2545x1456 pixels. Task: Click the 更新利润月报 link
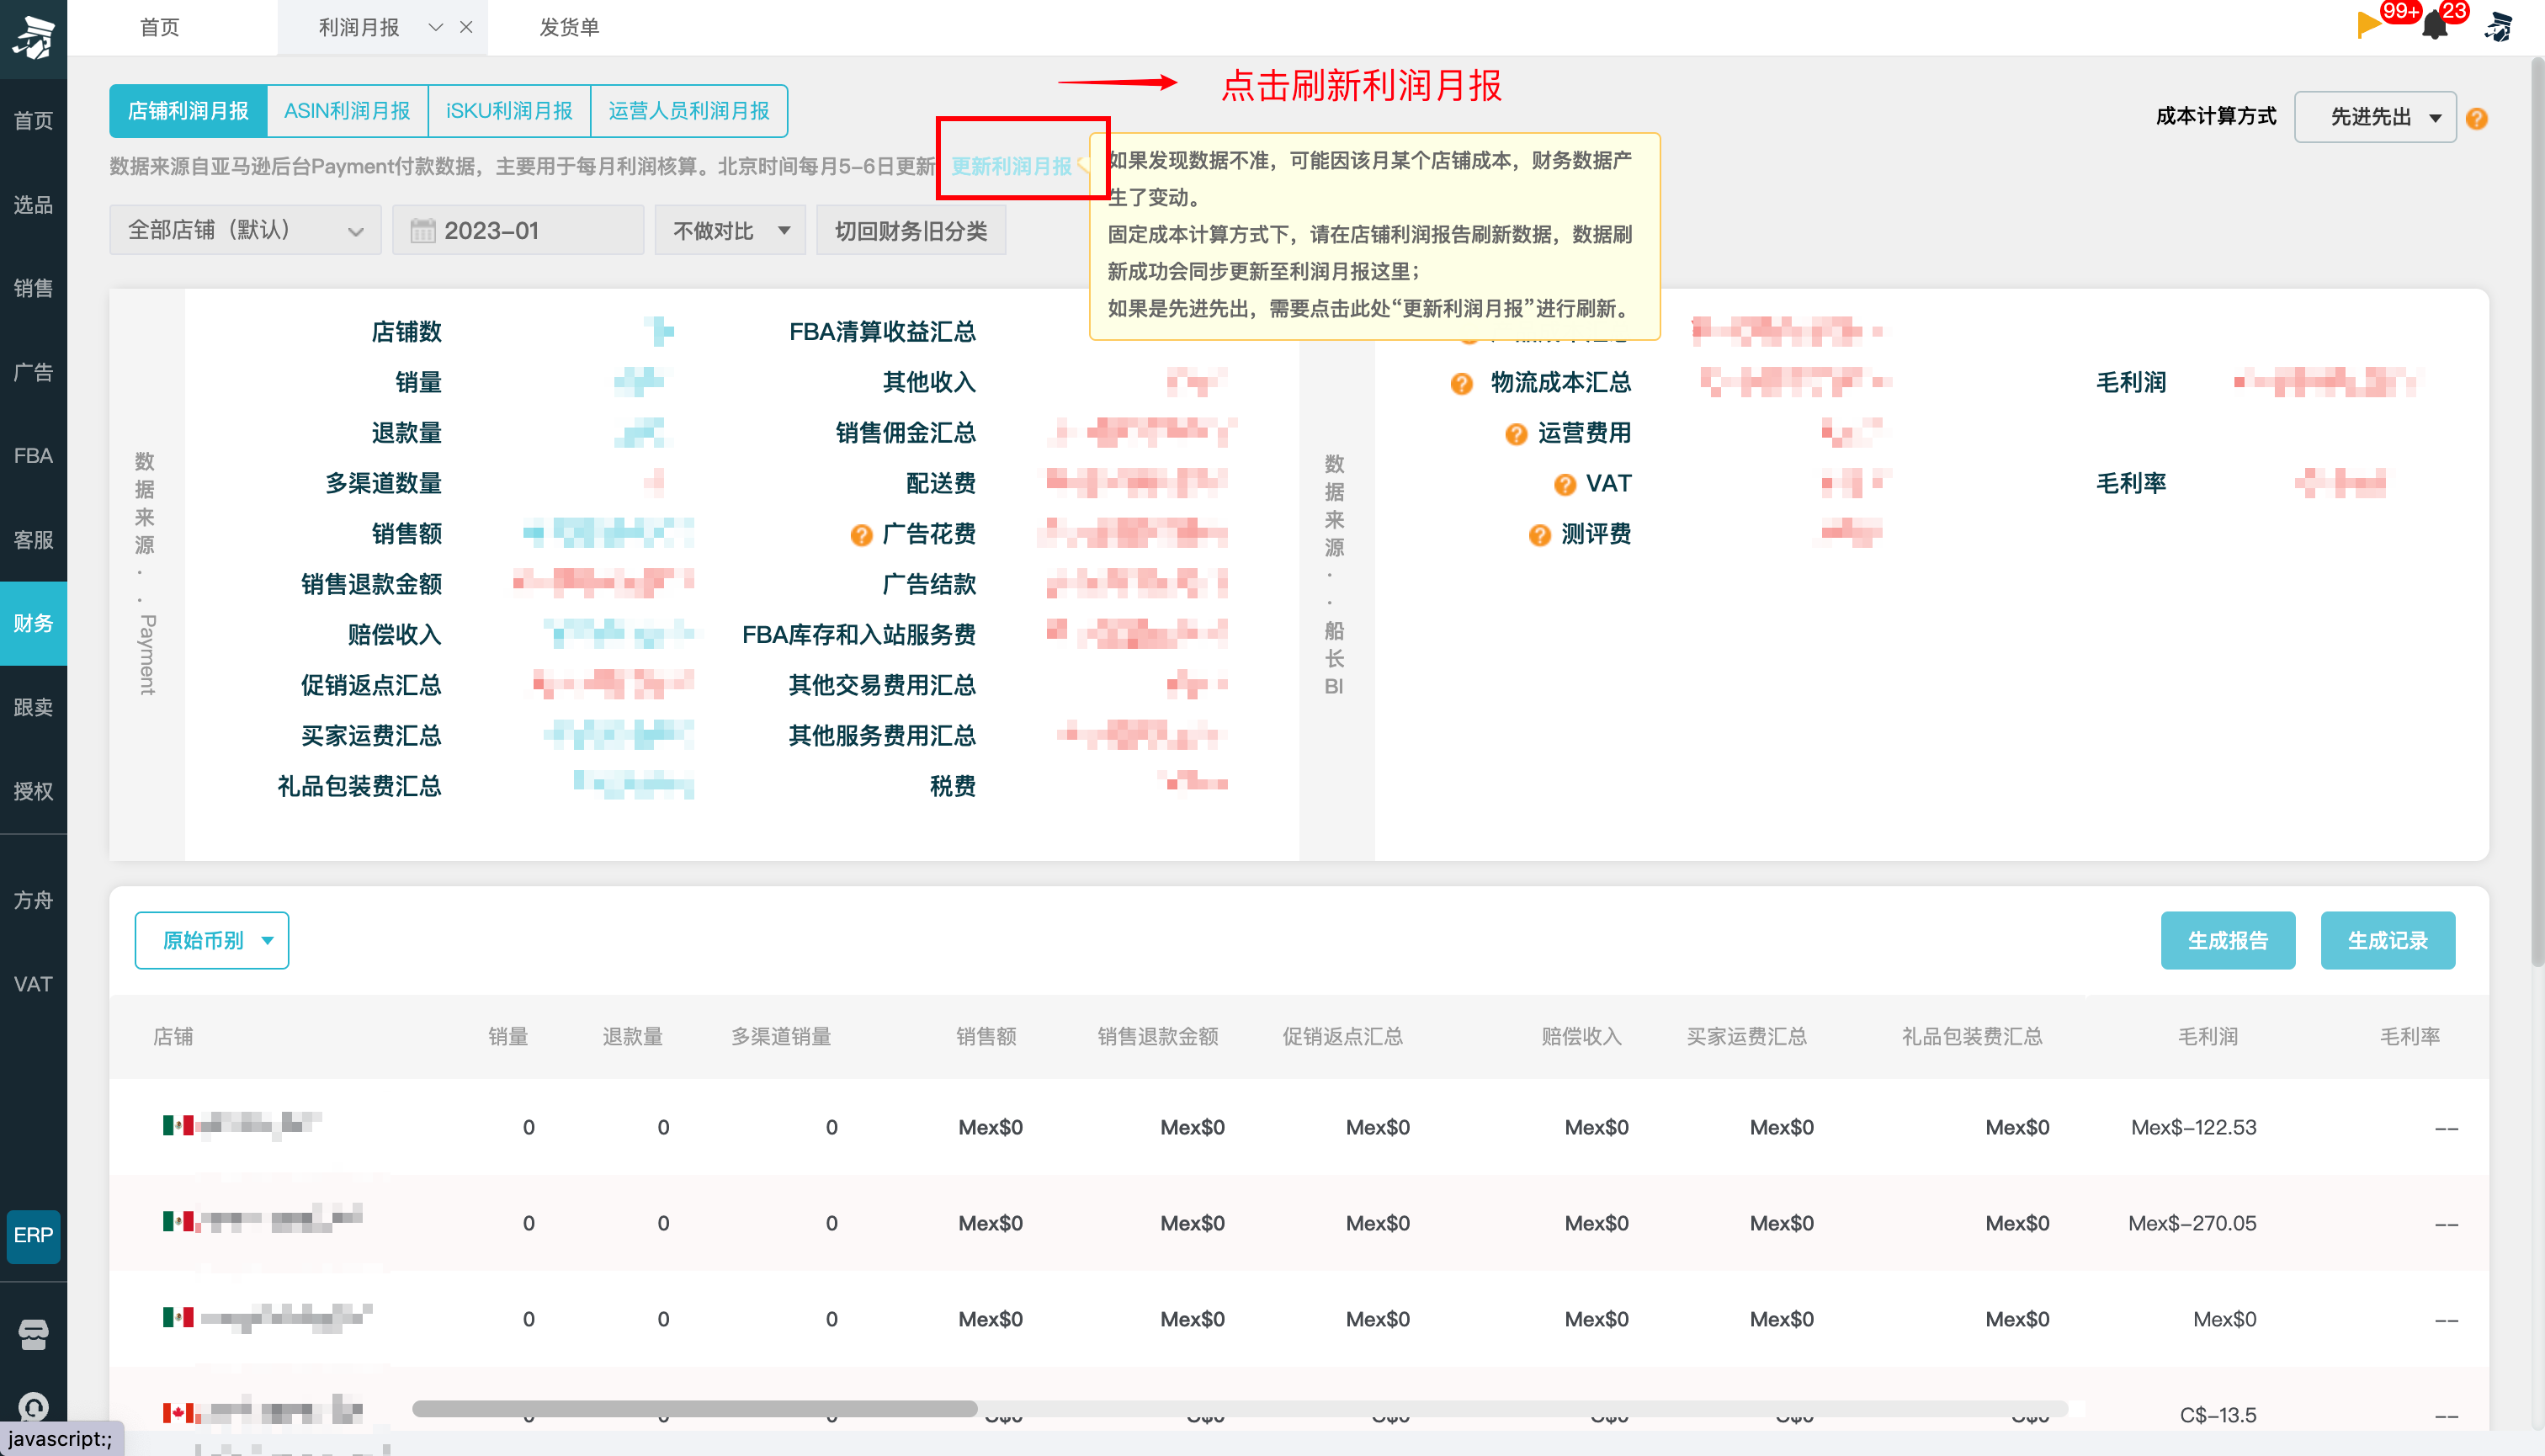tap(1011, 166)
